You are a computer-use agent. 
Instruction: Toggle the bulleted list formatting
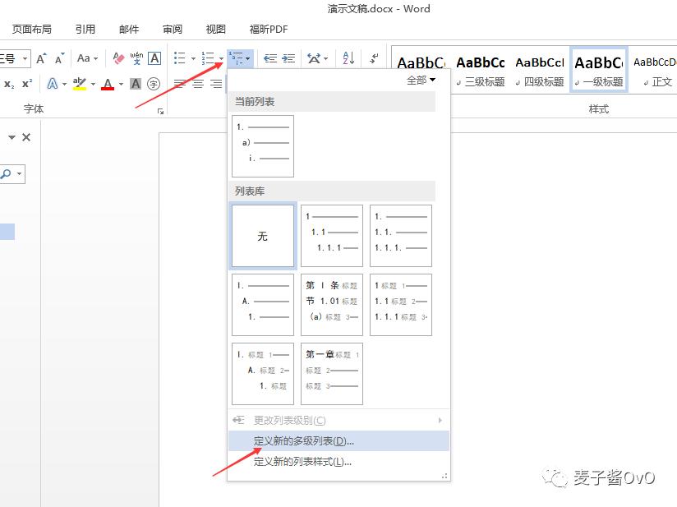(180, 58)
